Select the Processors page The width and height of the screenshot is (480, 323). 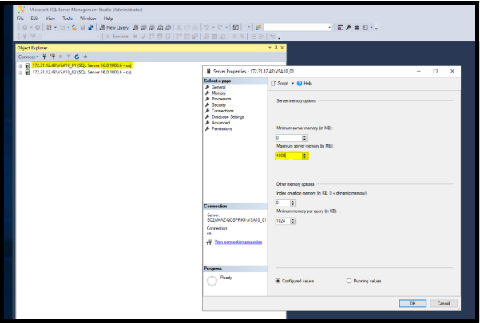pyautogui.click(x=221, y=99)
